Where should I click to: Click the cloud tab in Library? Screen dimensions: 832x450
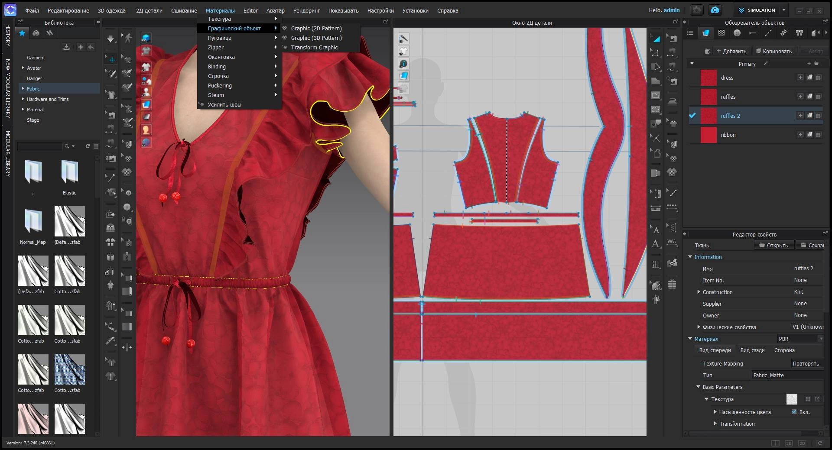pyautogui.click(x=36, y=33)
